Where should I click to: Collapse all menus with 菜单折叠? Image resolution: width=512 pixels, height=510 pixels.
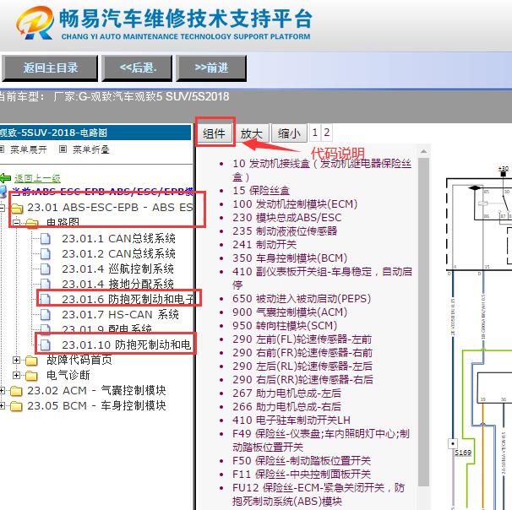point(90,149)
